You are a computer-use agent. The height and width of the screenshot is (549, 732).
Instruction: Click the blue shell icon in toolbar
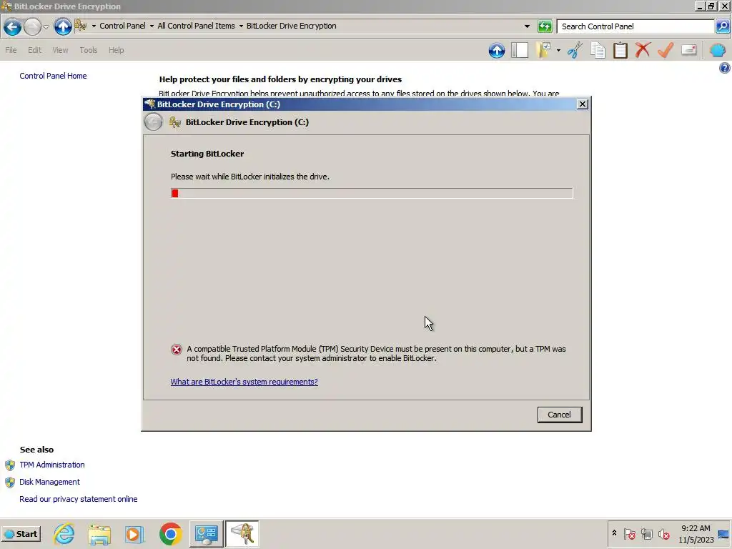coord(718,51)
